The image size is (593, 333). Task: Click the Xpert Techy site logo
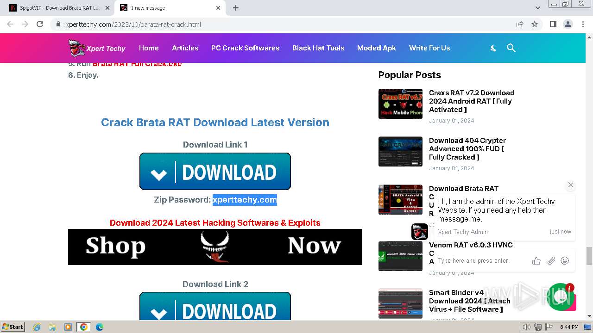tap(97, 48)
